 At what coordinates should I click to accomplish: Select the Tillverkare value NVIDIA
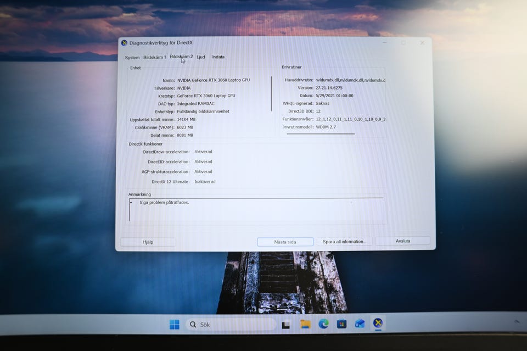pyautogui.click(x=184, y=88)
